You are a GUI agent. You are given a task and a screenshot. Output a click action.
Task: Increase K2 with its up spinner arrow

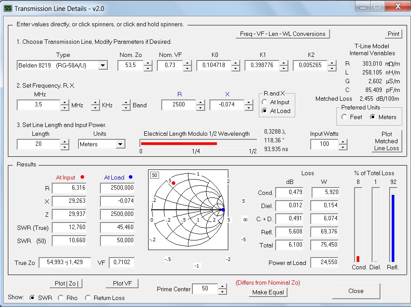332,63
